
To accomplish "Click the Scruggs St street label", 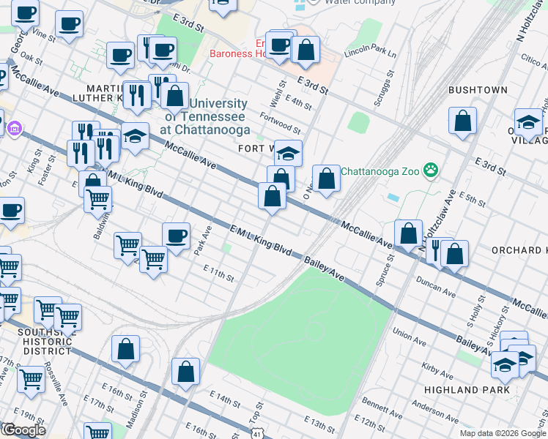I will click(x=384, y=89).
